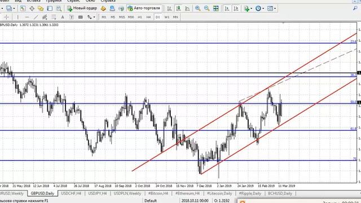Switch to the USDCHF,H4 chart tab
The image size is (361, 203).
coord(71,193)
